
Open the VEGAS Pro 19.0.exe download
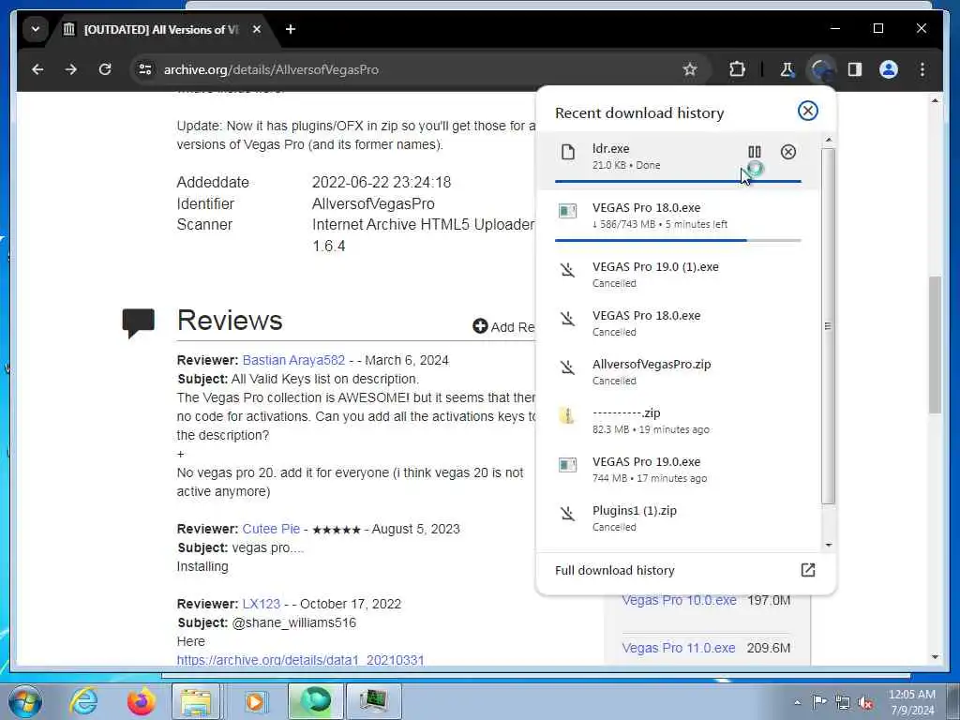678,469
